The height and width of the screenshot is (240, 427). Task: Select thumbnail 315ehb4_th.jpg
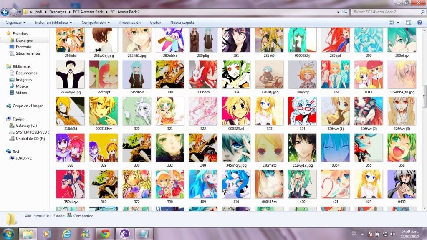(x=402, y=74)
